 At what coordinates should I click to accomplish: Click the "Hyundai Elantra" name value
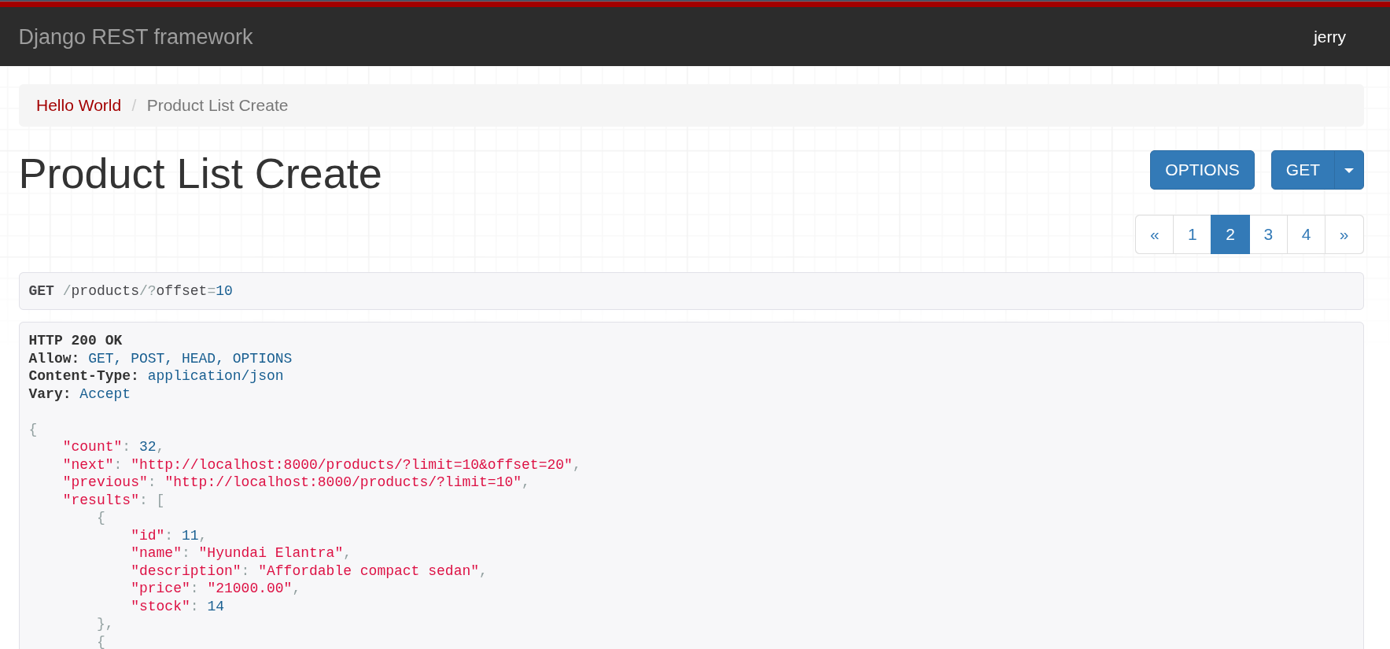[271, 553]
